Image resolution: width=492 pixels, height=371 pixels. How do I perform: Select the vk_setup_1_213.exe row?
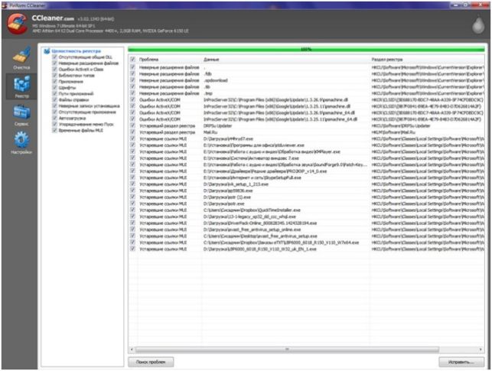click(x=307, y=184)
